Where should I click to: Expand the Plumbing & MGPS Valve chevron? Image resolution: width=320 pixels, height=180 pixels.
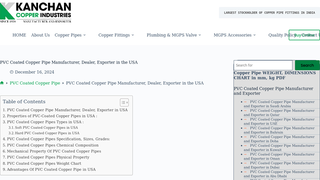(200, 35)
